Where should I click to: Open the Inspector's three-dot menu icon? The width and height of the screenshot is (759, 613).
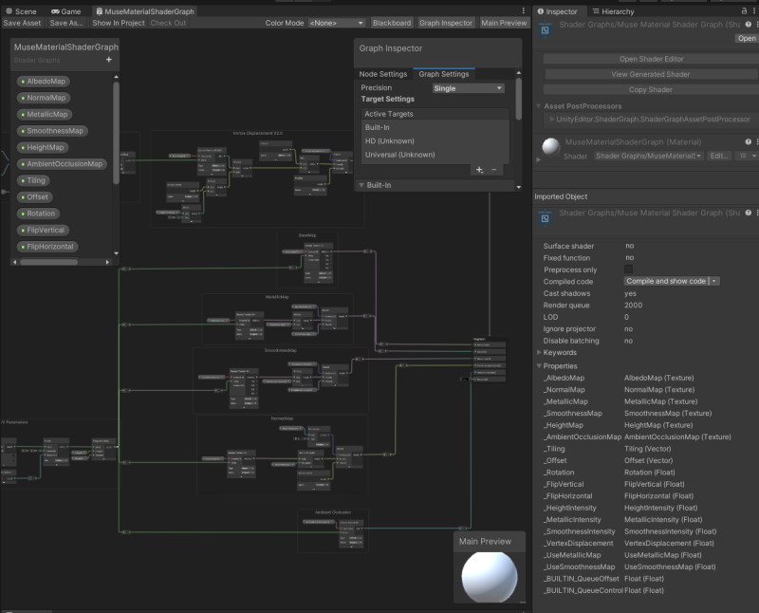(x=754, y=11)
